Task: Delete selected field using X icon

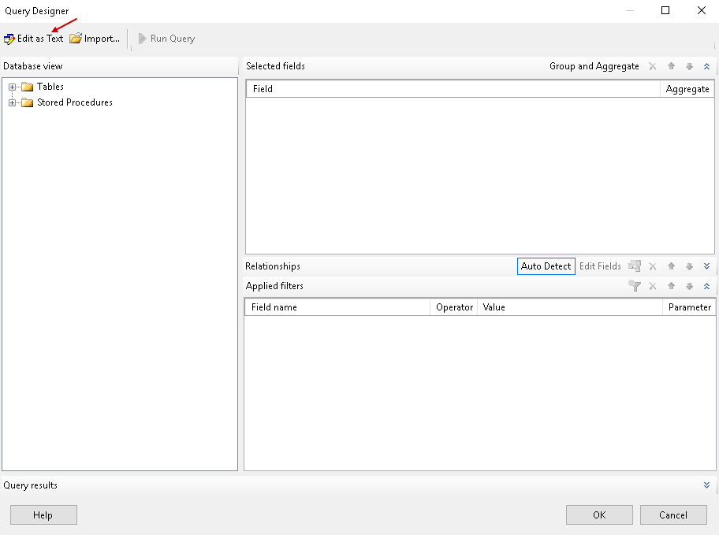Action: click(653, 66)
